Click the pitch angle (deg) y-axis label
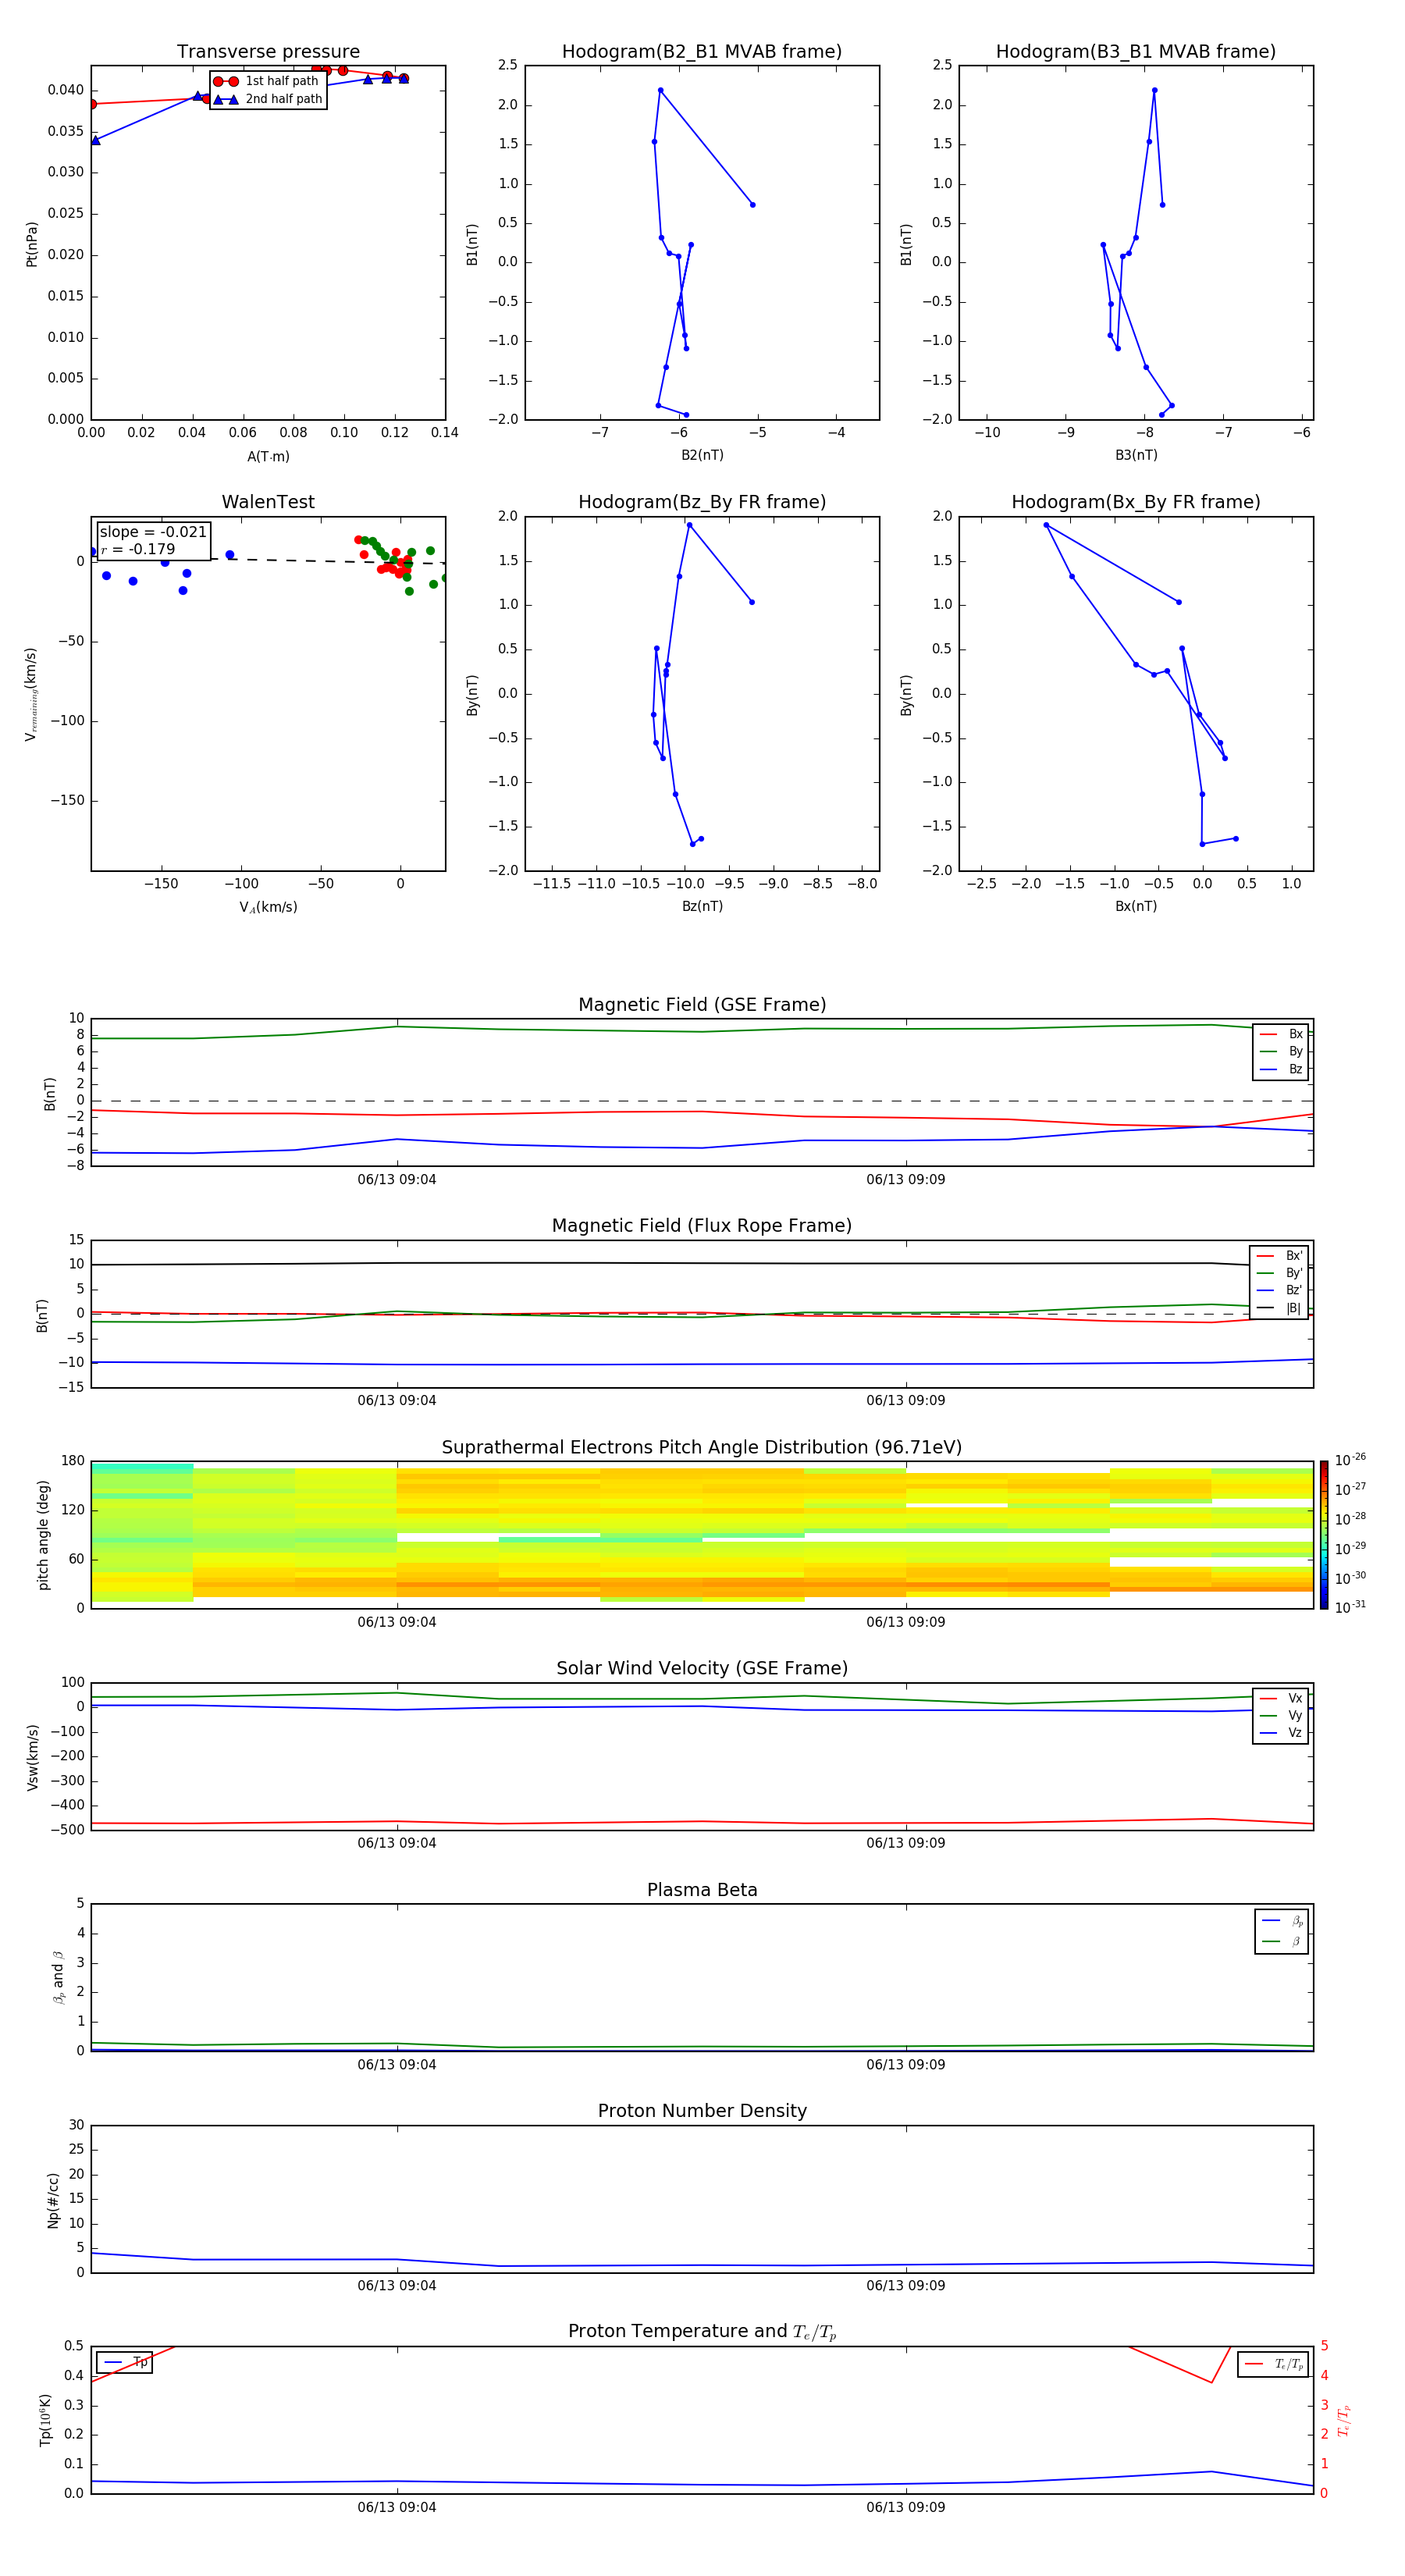Viewport: 1405px width, 2576px height. click(x=43, y=1535)
